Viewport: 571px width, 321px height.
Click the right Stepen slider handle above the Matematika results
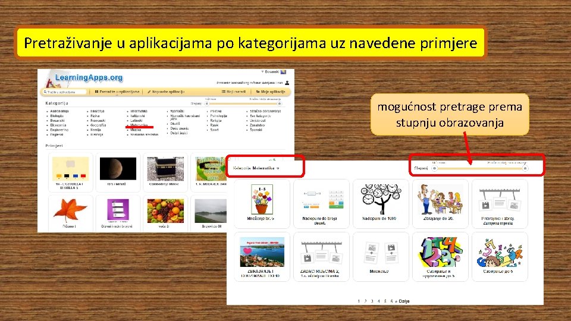coord(525,168)
